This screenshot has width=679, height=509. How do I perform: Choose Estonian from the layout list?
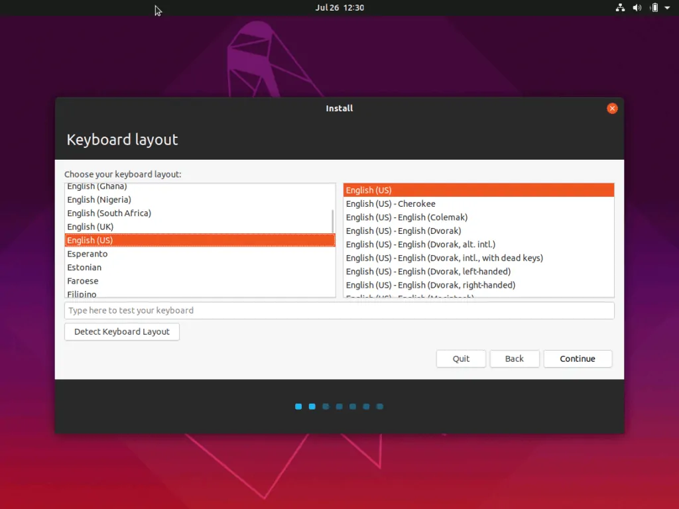click(x=84, y=268)
